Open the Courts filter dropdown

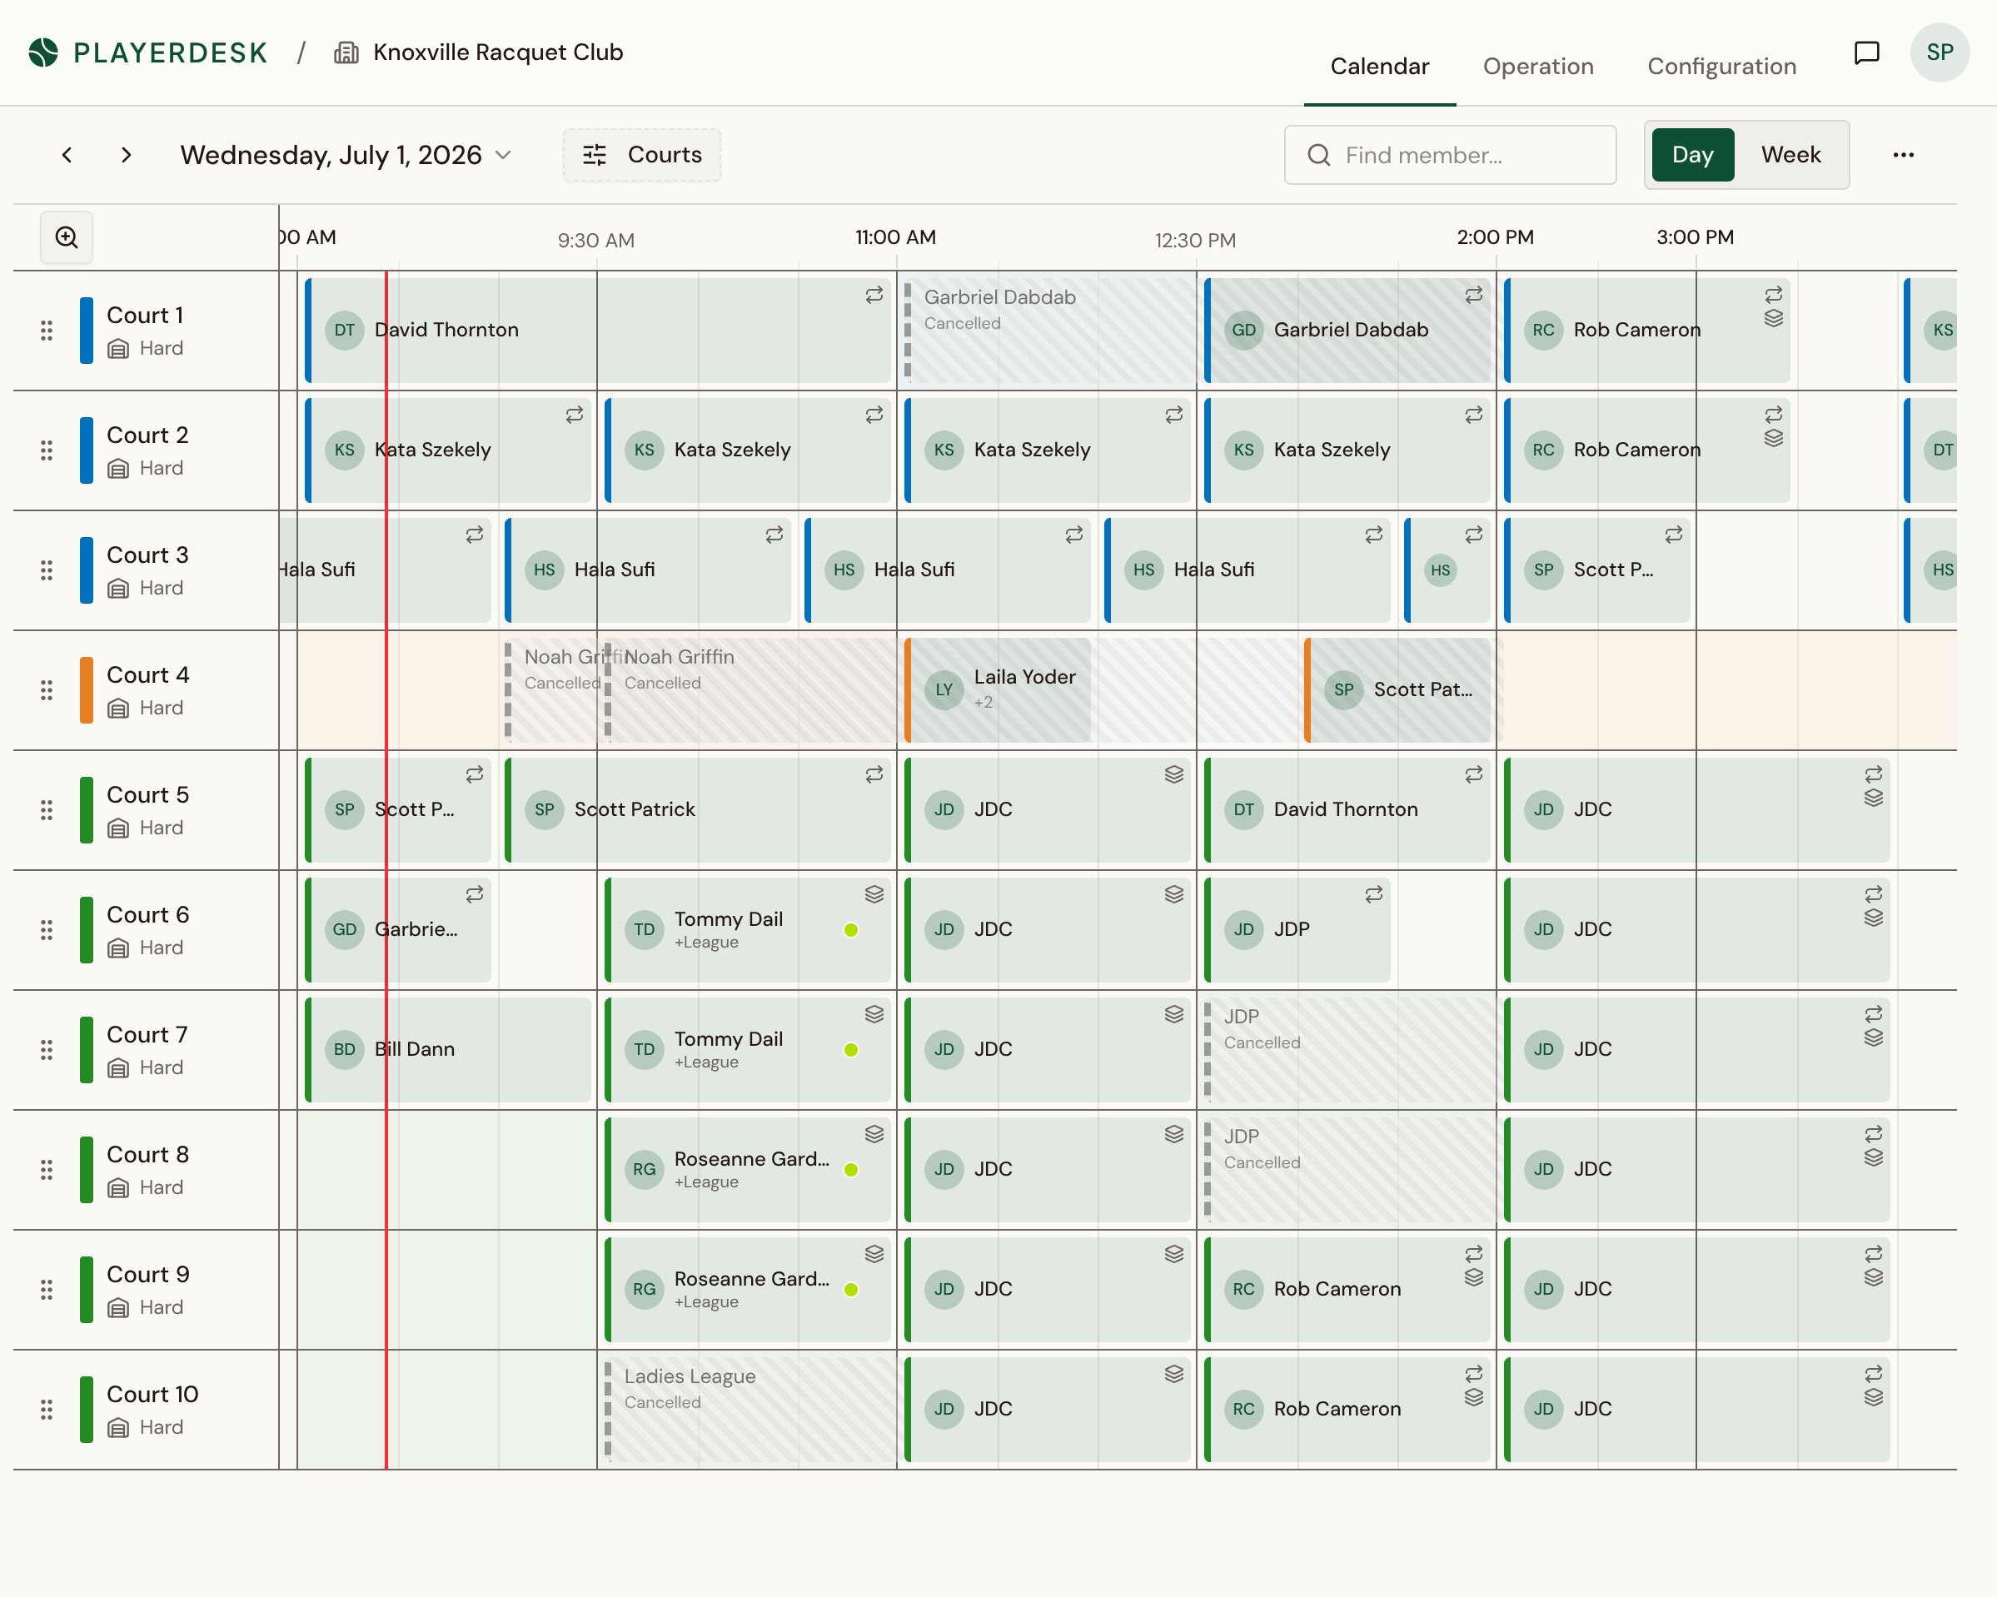point(641,155)
